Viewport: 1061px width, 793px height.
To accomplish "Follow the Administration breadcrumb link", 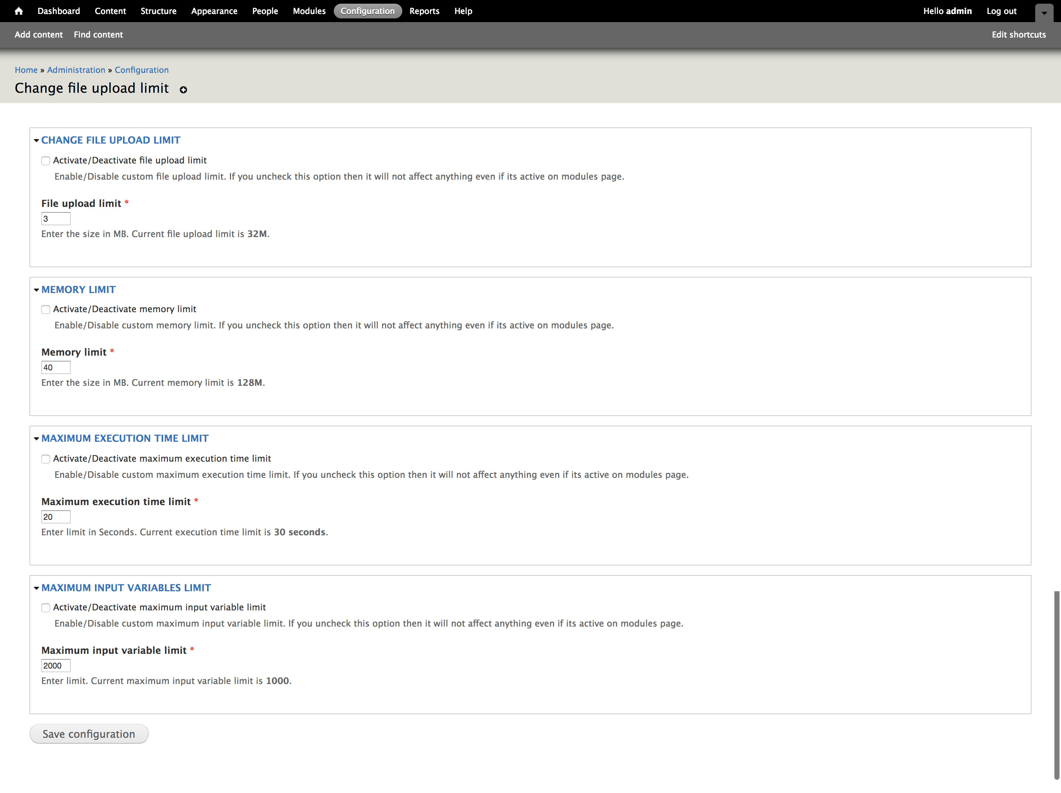I will 76,70.
